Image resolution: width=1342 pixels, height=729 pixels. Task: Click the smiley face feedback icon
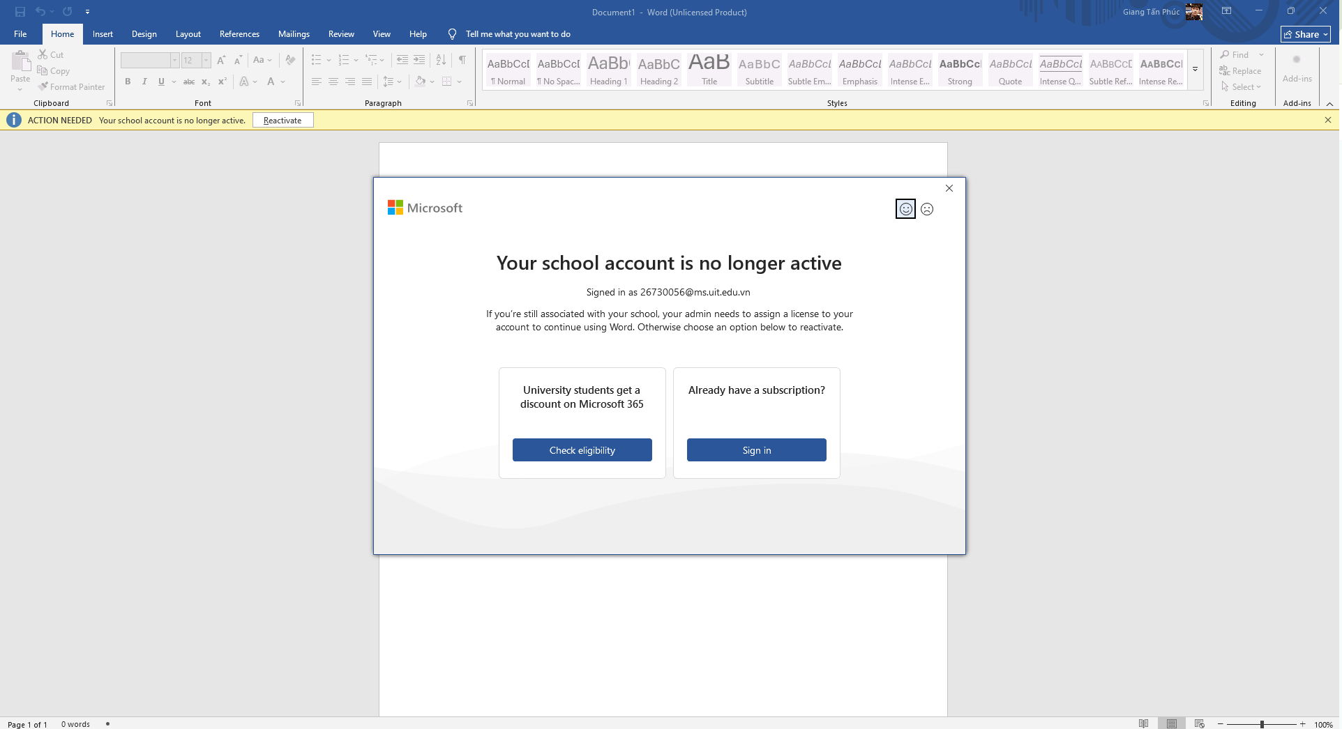(x=905, y=208)
